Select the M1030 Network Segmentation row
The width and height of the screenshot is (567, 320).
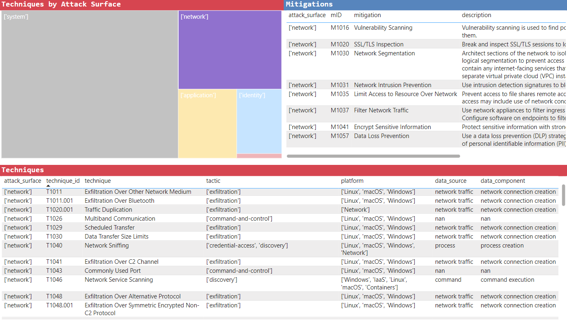384,53
